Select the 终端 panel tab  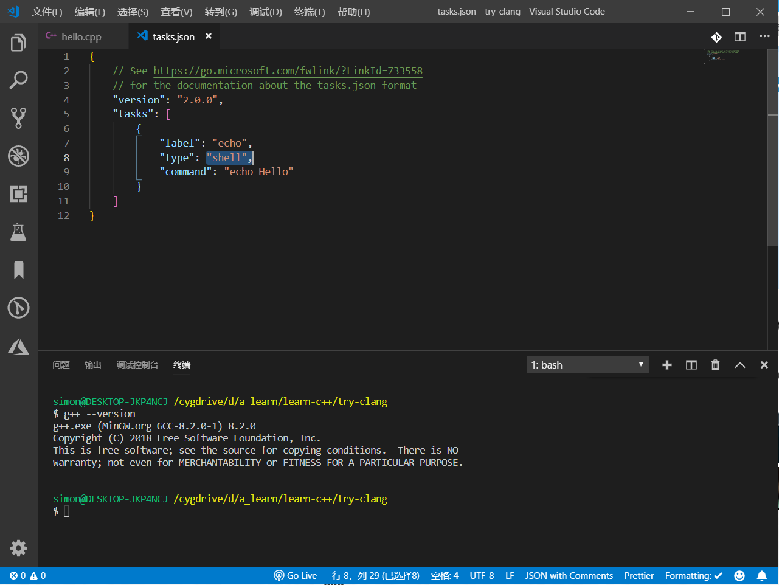[182, 365]
